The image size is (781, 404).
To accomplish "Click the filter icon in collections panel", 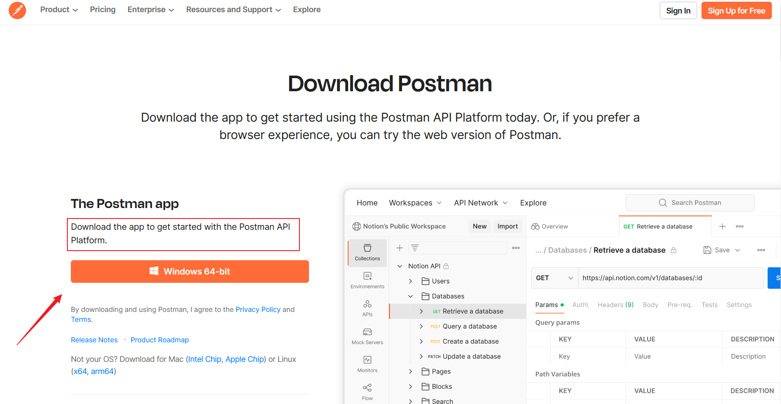I will [x=415, y=248].
